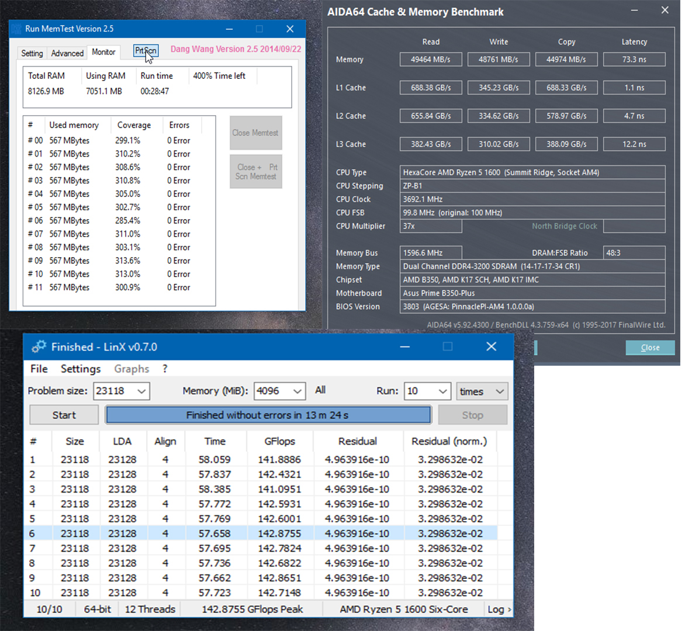Screen dimensions: 685x631
Task: Open the ? help menu in LinX
Action: tap(165, 369)
